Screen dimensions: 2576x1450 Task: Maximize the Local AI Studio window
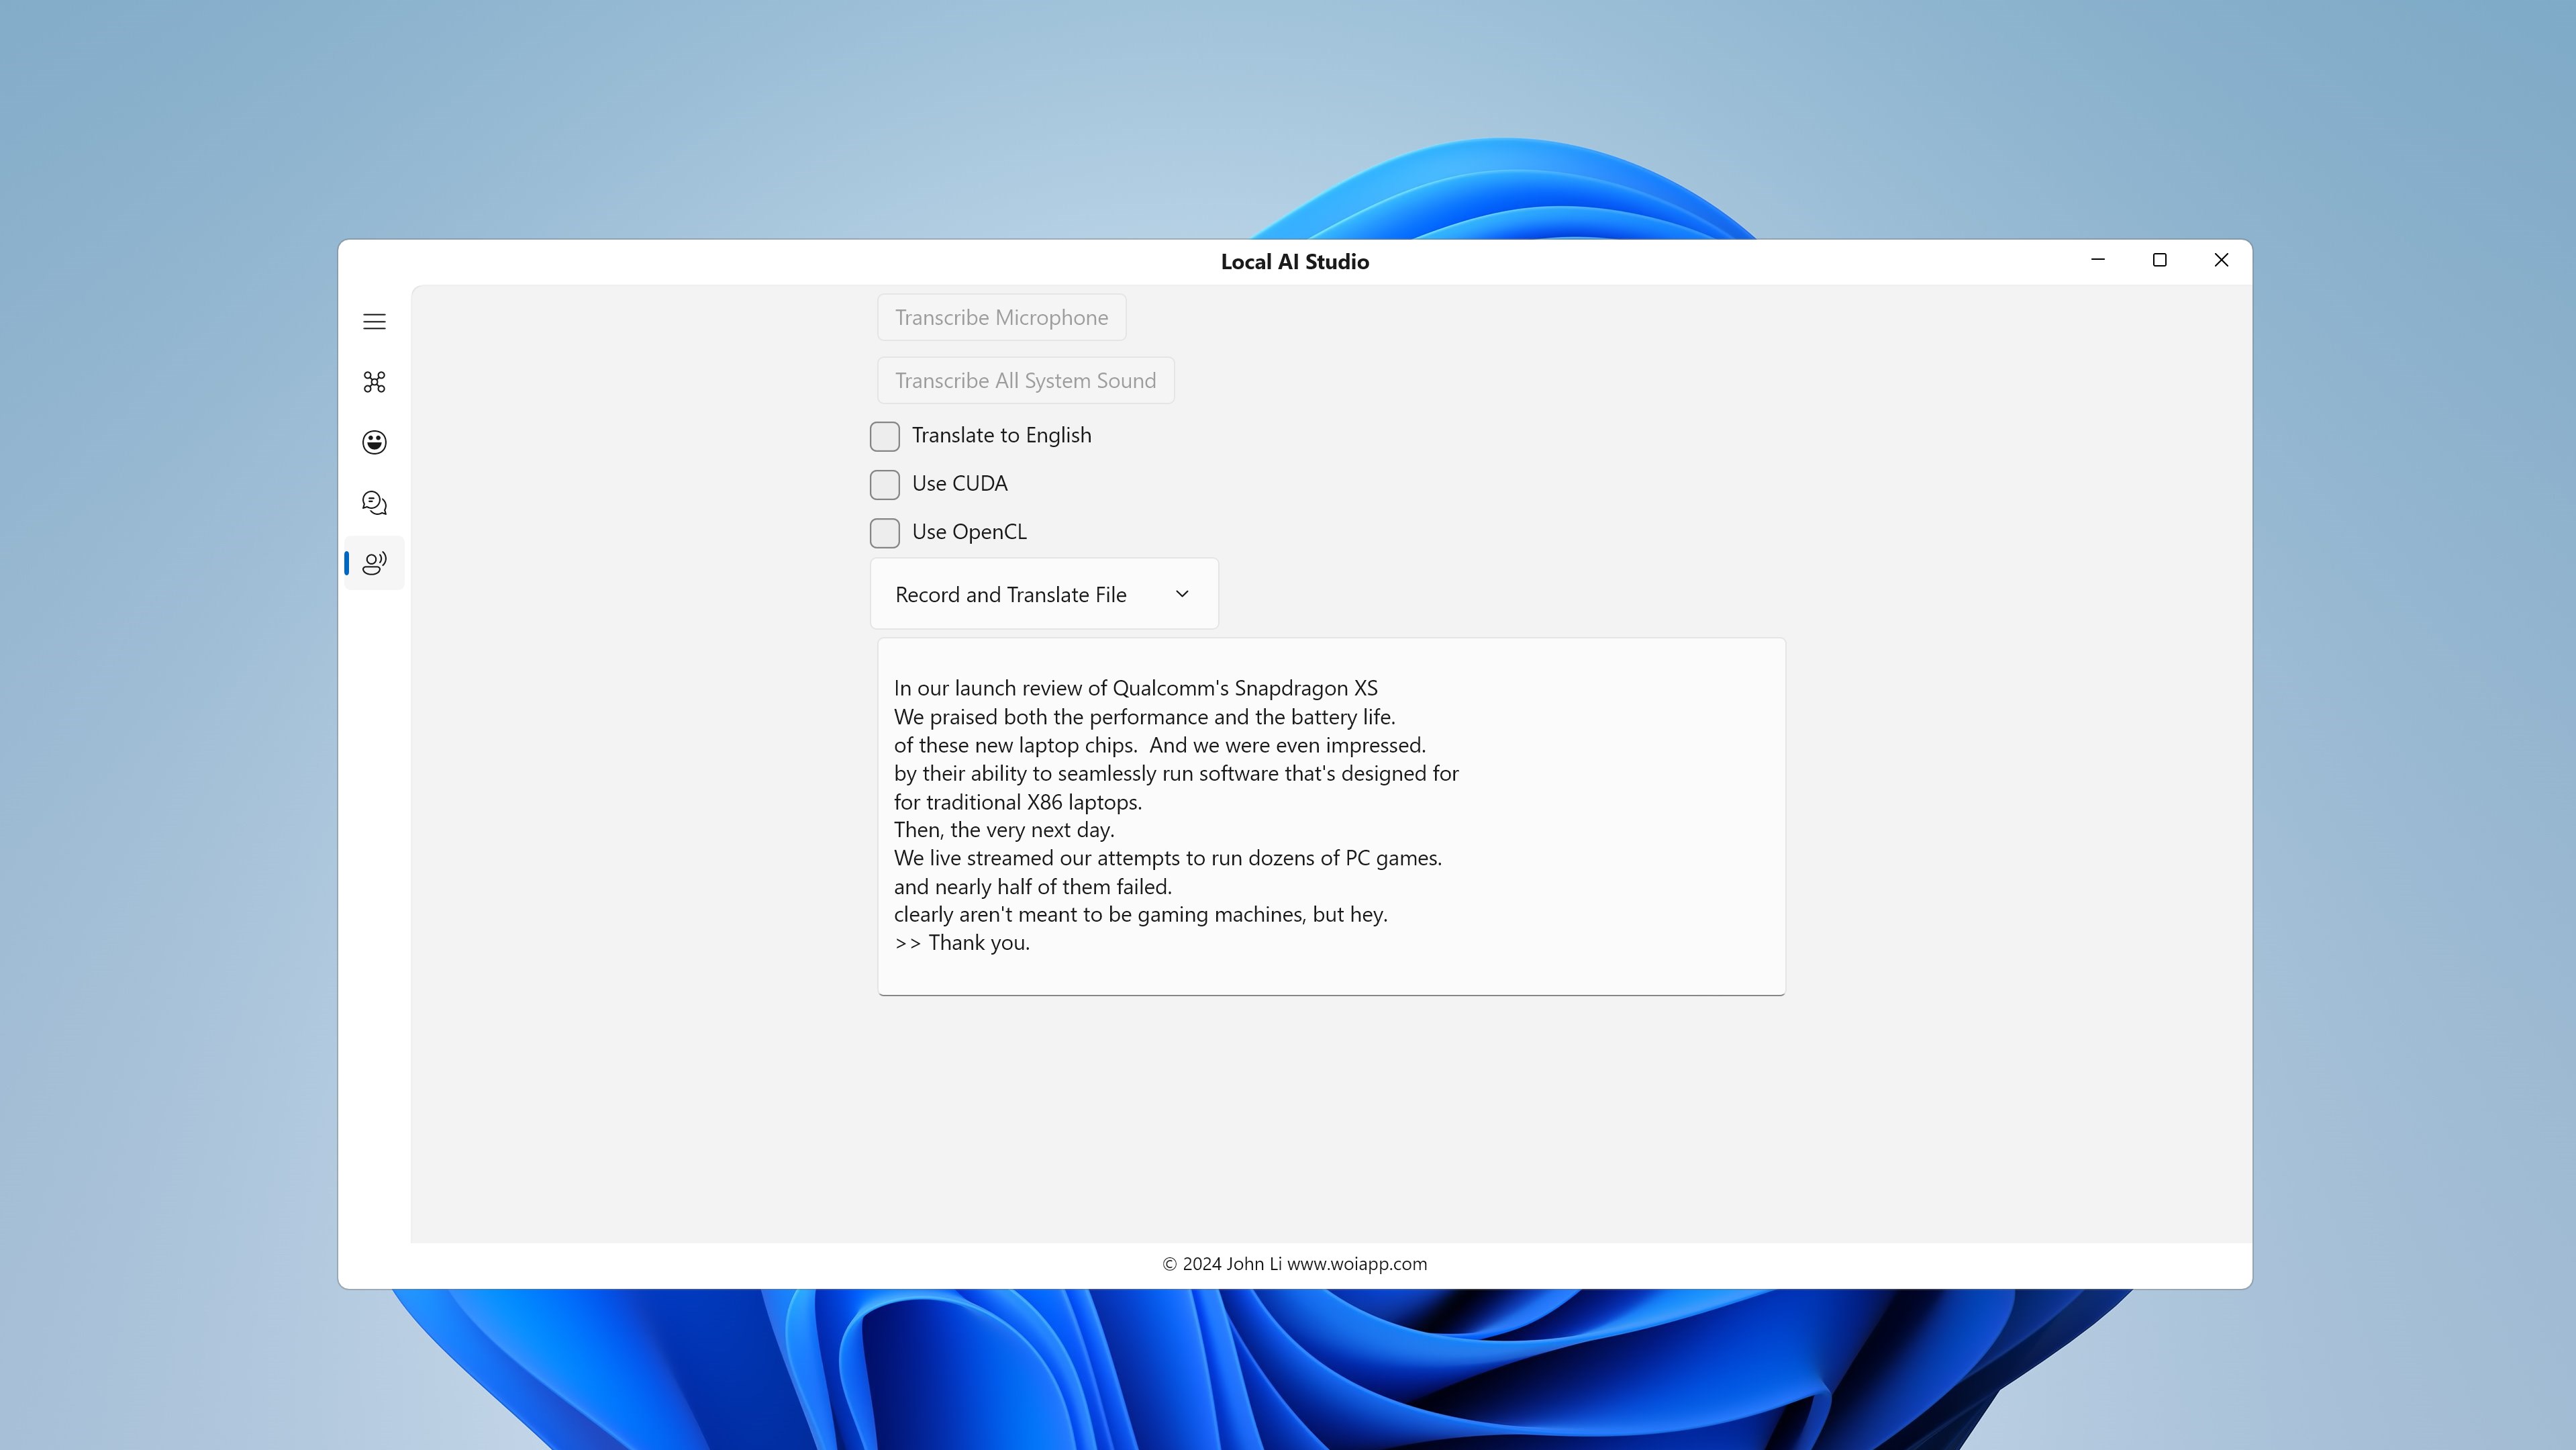(2159, 260)
